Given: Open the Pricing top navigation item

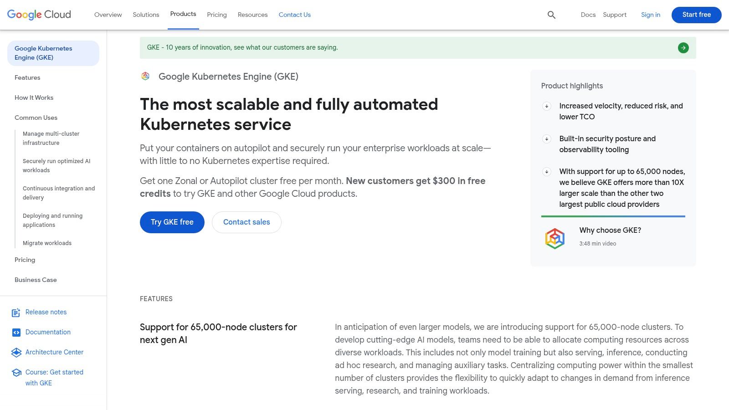Looking at the screenshot, I should [x=217, y=15].
